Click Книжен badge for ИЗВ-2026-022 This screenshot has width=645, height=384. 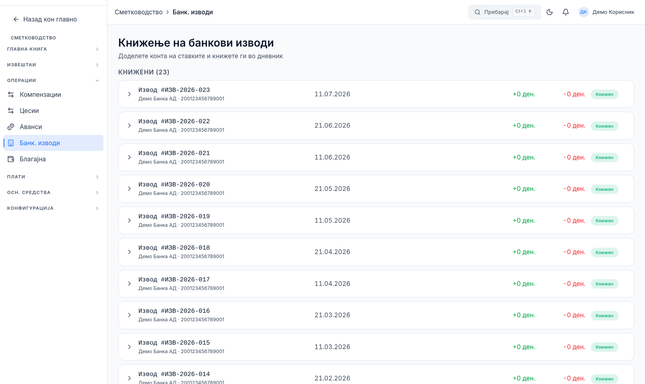point(604,126)
